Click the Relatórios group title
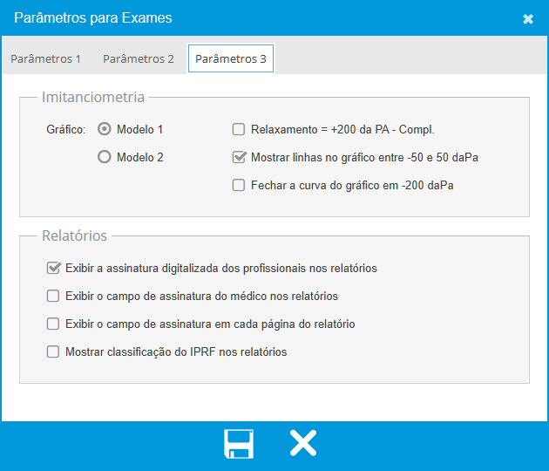 [75, 235]
